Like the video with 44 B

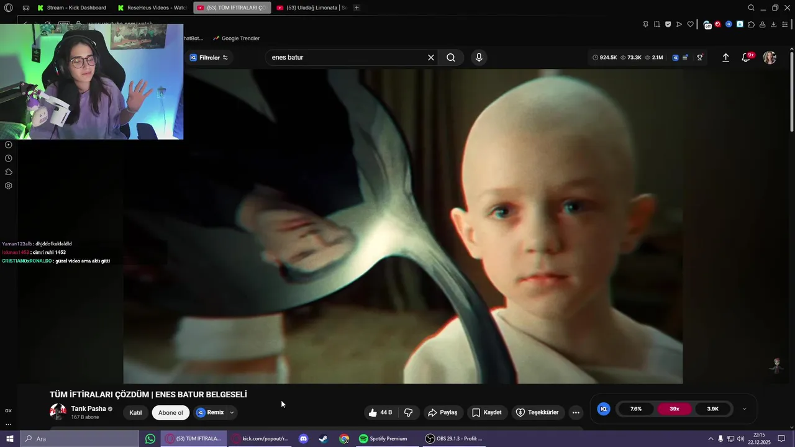(380, 412)
